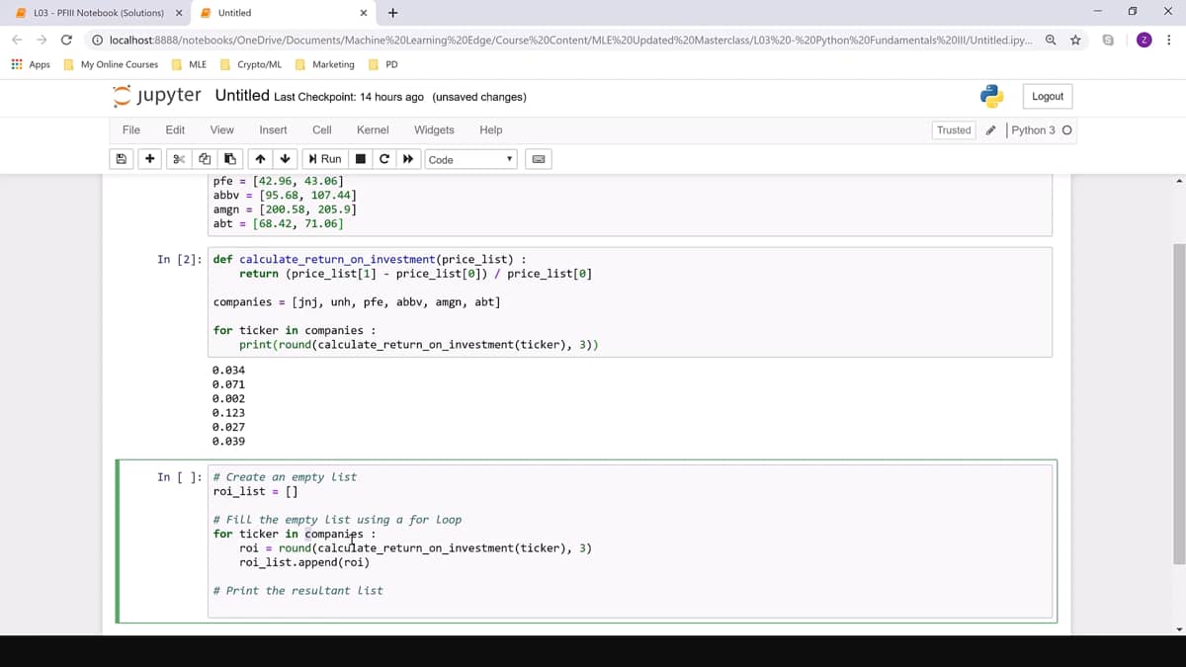Move selected cell up arrow
The height and width of the screenshot is (667, 1186).
(259, 159)
